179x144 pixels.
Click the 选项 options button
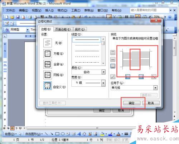(149, 95)
